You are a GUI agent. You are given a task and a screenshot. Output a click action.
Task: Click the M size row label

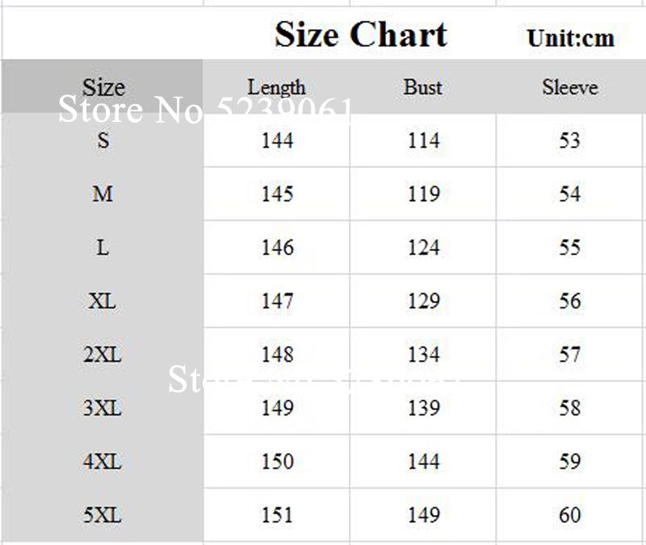tap(103, 194)
